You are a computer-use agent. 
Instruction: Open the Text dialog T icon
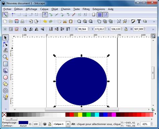click(139, 21)
